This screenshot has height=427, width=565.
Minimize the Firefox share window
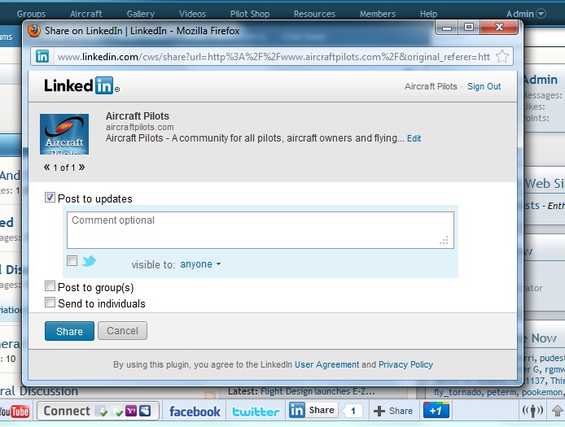point(447,28)
